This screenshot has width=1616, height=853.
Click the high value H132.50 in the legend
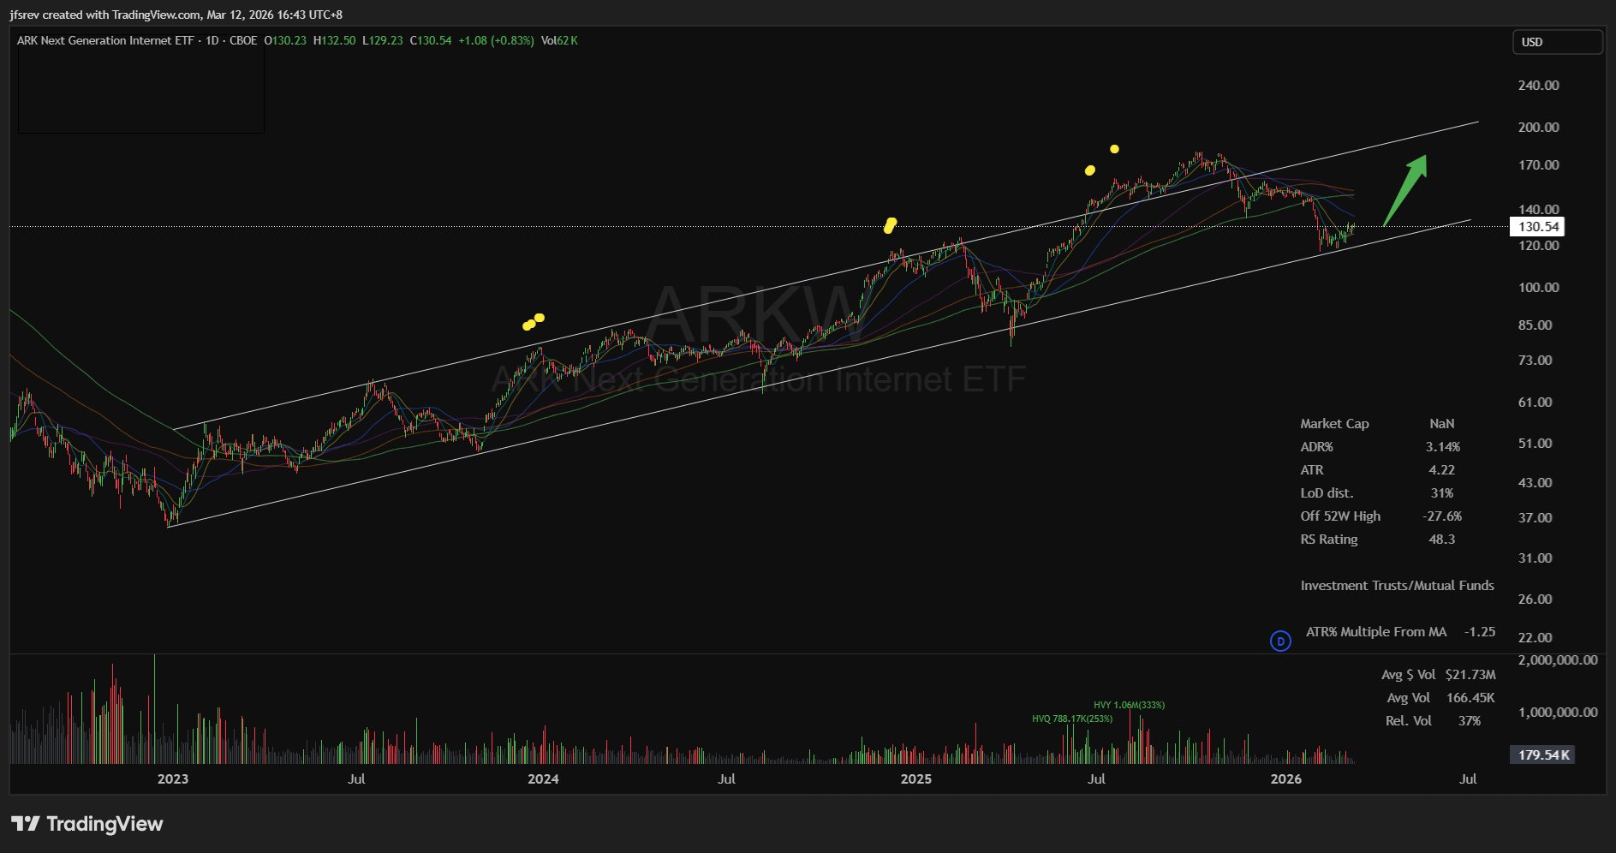pos(334,40)
